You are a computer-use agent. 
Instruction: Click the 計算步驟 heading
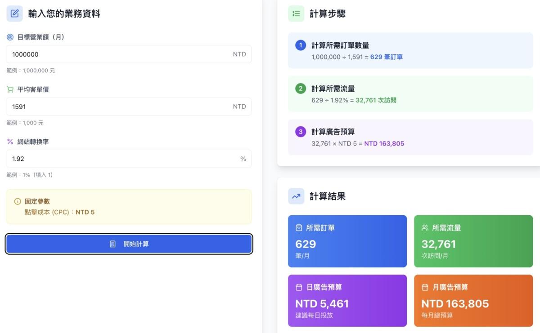tap(328, 13)
